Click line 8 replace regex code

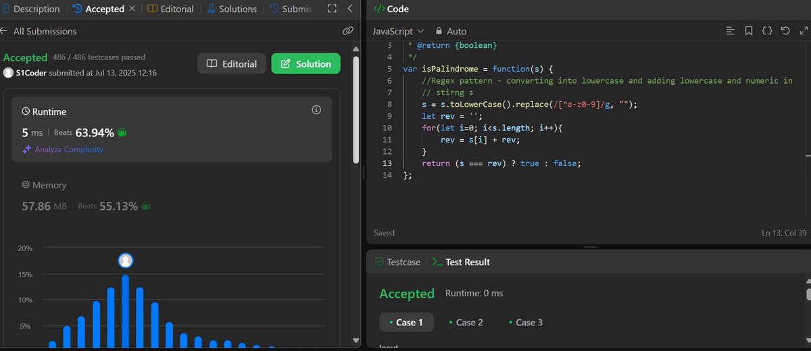pos(529,104)
